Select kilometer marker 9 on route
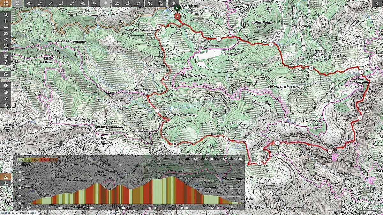 [x=226, y=139]
